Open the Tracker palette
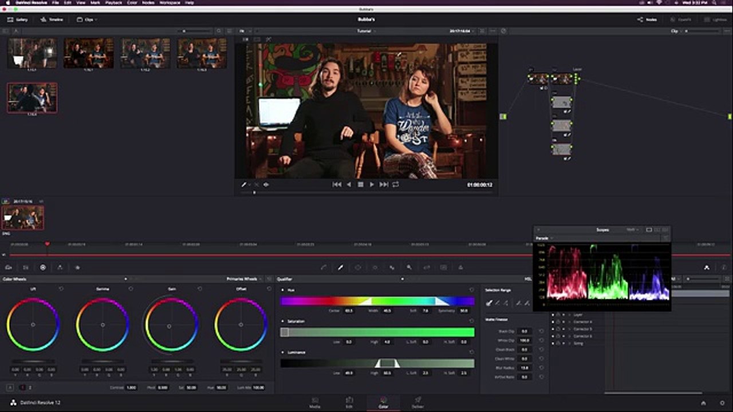 [375, 267]
